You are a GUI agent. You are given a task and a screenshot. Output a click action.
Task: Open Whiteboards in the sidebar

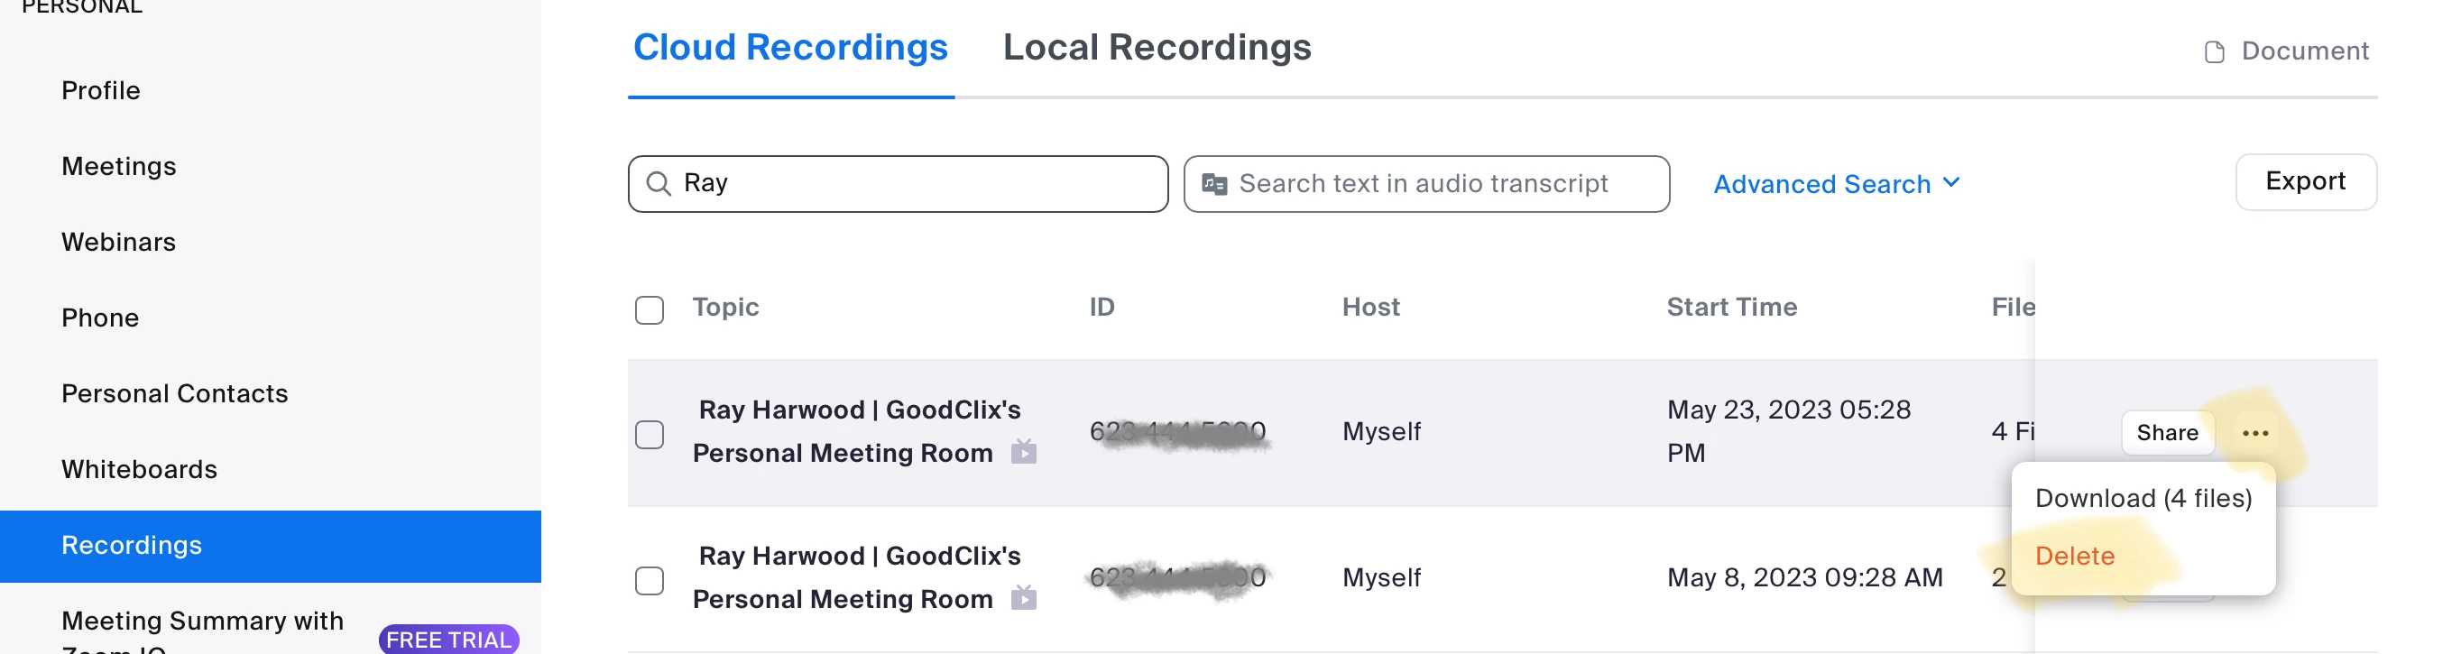(139, 469)
